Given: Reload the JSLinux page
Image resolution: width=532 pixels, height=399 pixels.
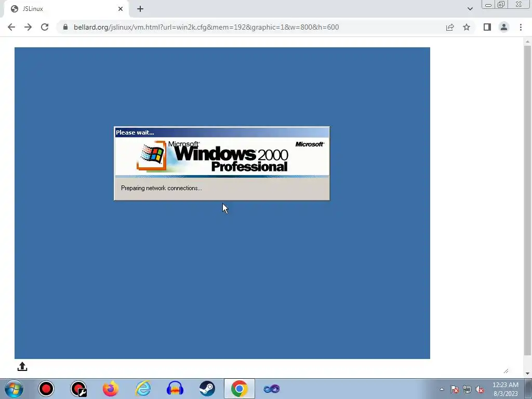Looking at the screenshot, I should point(45,27).
